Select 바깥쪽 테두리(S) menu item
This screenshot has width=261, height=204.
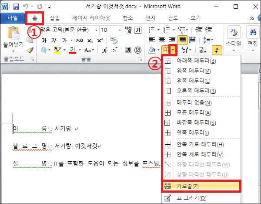click(x=201, y=123)
